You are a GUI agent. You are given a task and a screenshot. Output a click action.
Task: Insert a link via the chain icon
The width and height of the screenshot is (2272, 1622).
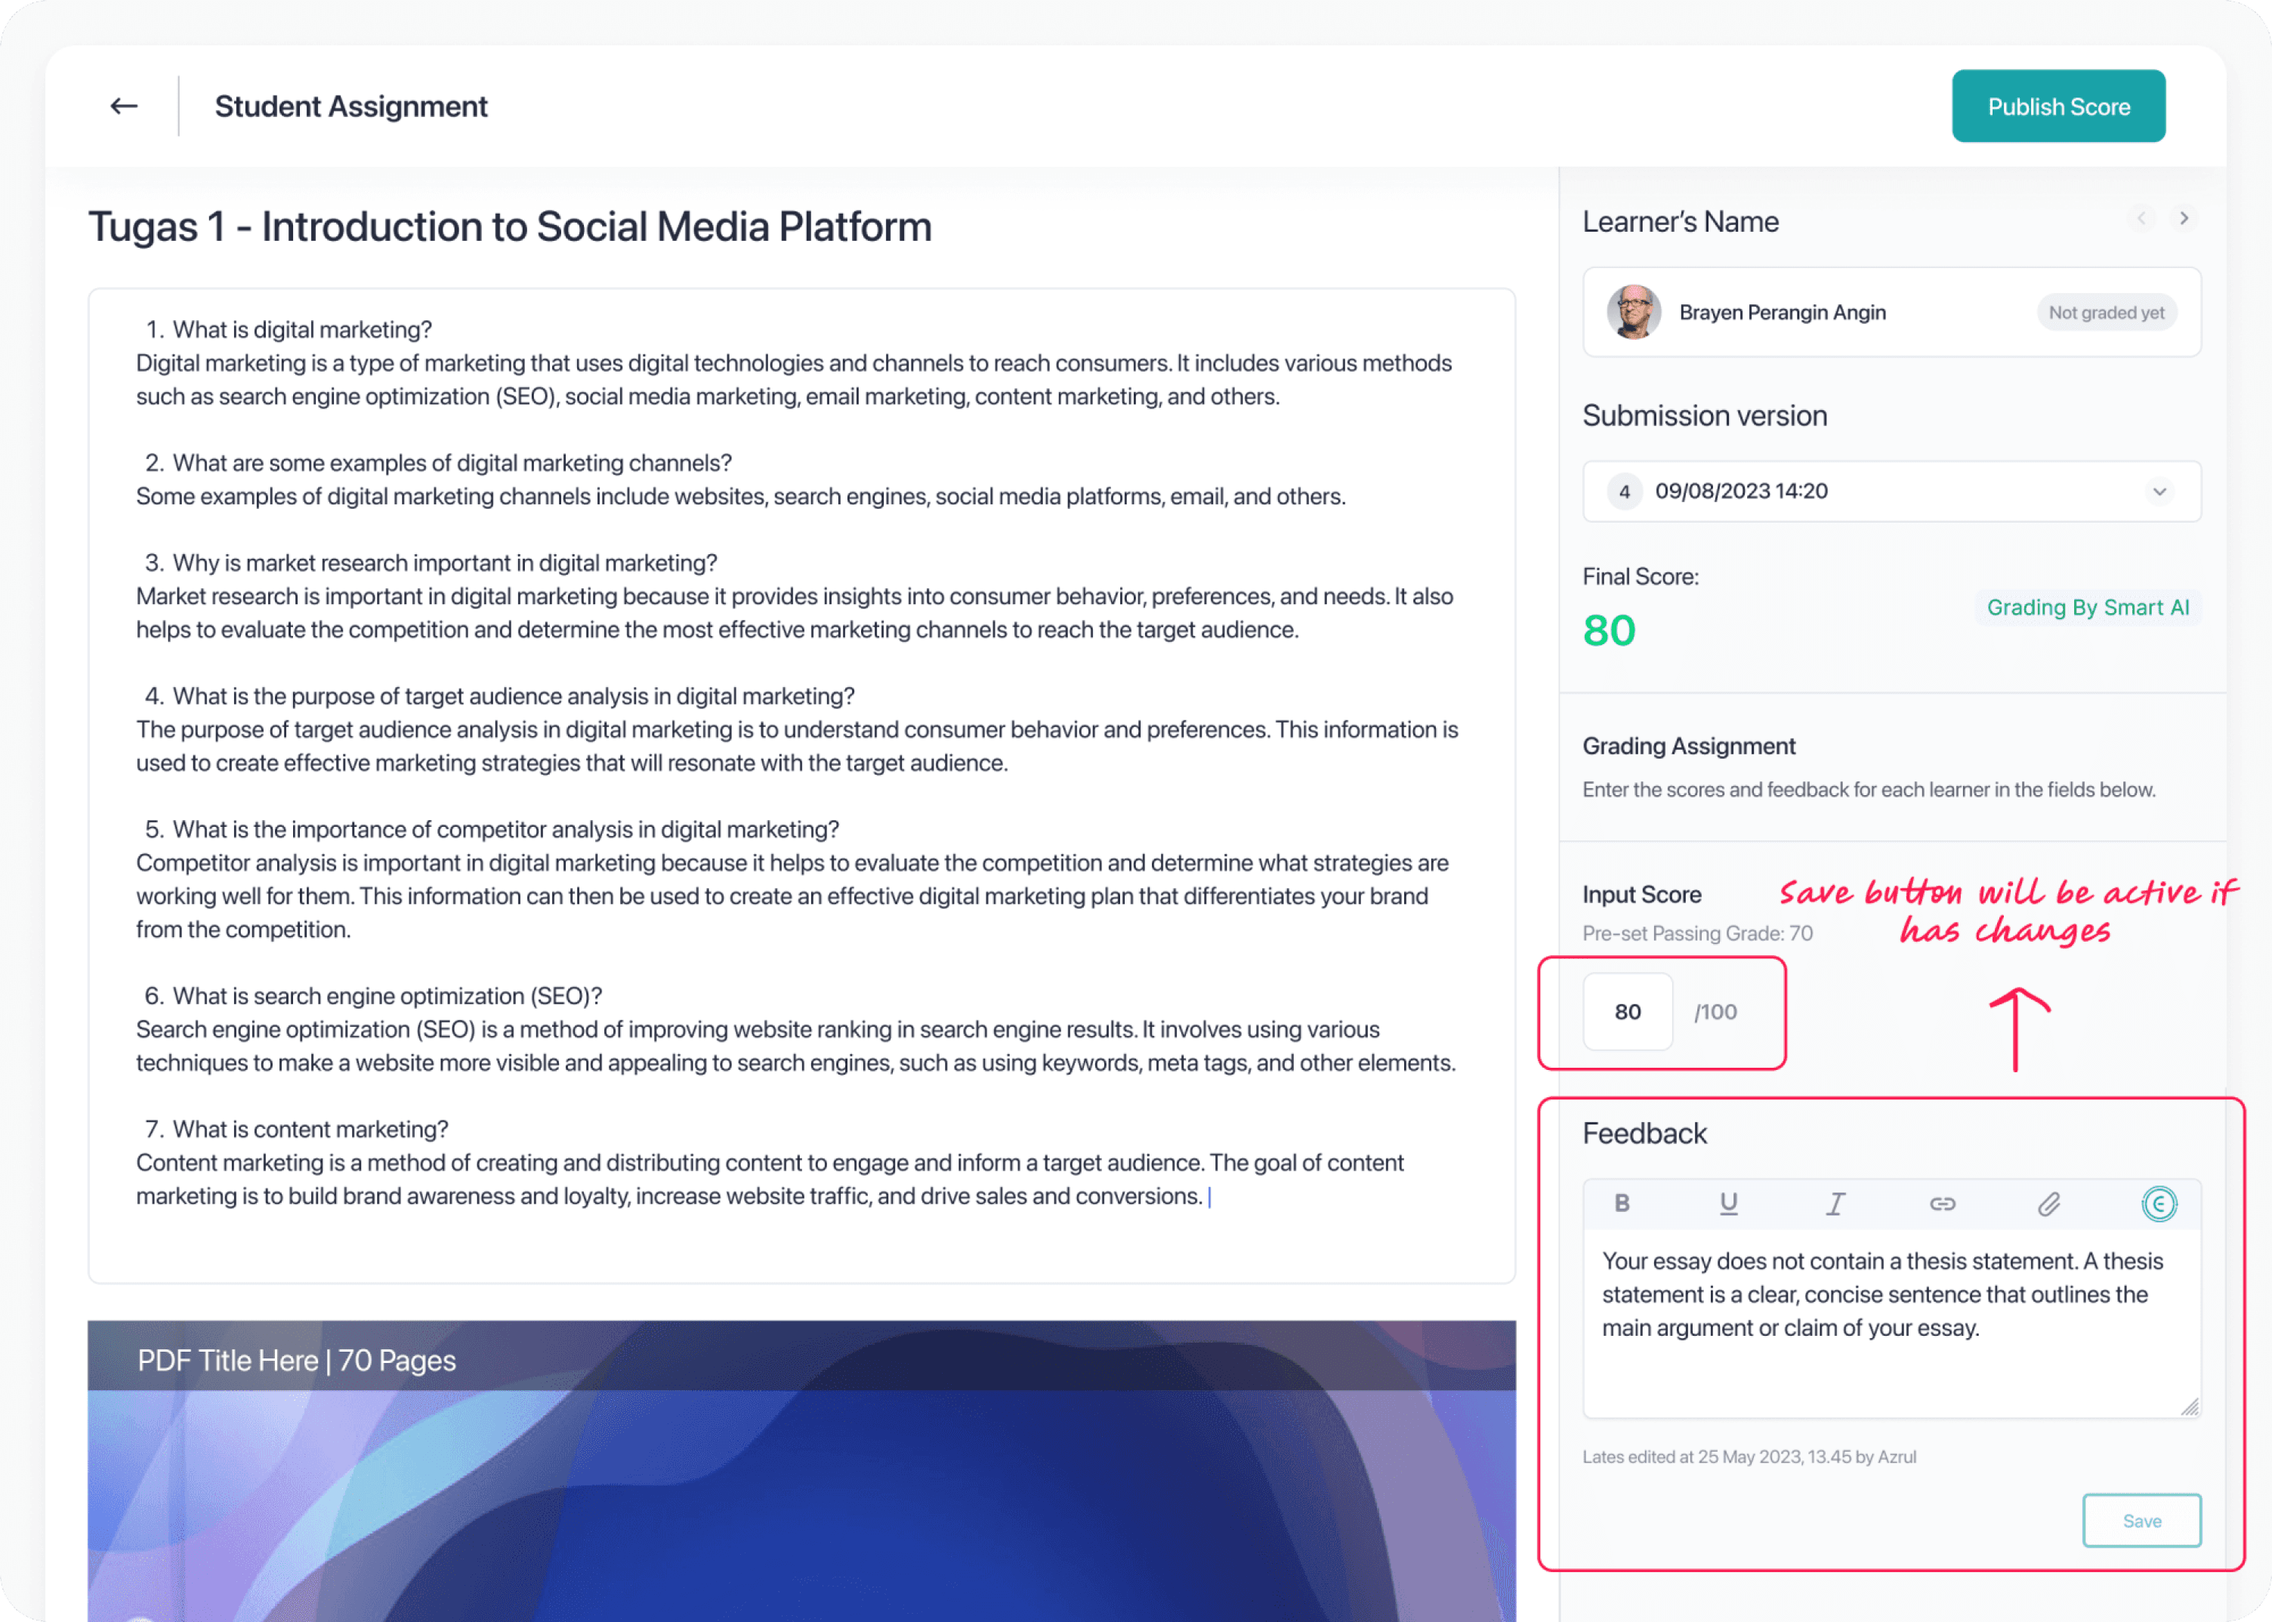click(x=1942, y=1204)
